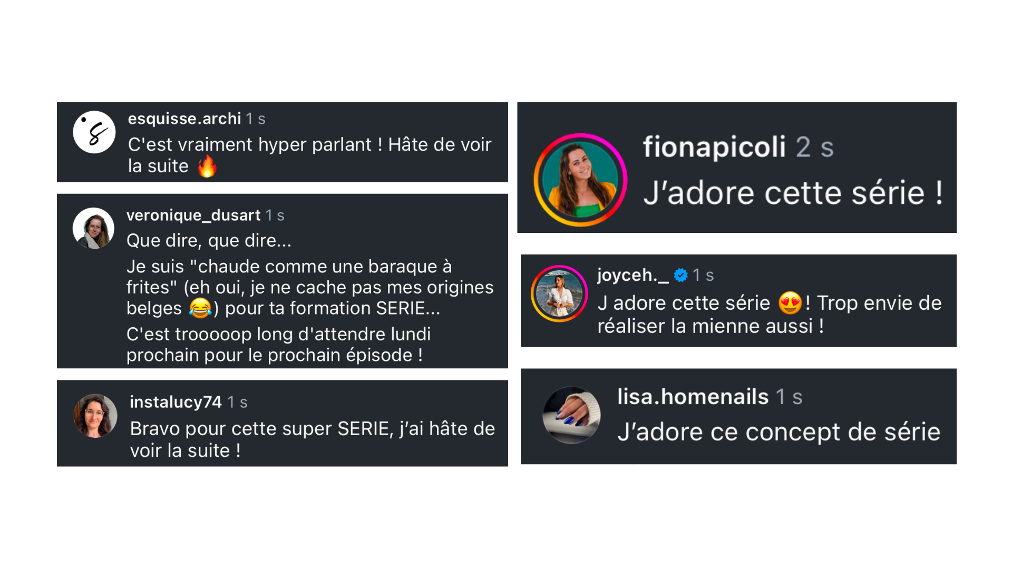This screenshot has height=569, width=1012.
Task: Select the instalucy74 username
Action: (176, 402)
